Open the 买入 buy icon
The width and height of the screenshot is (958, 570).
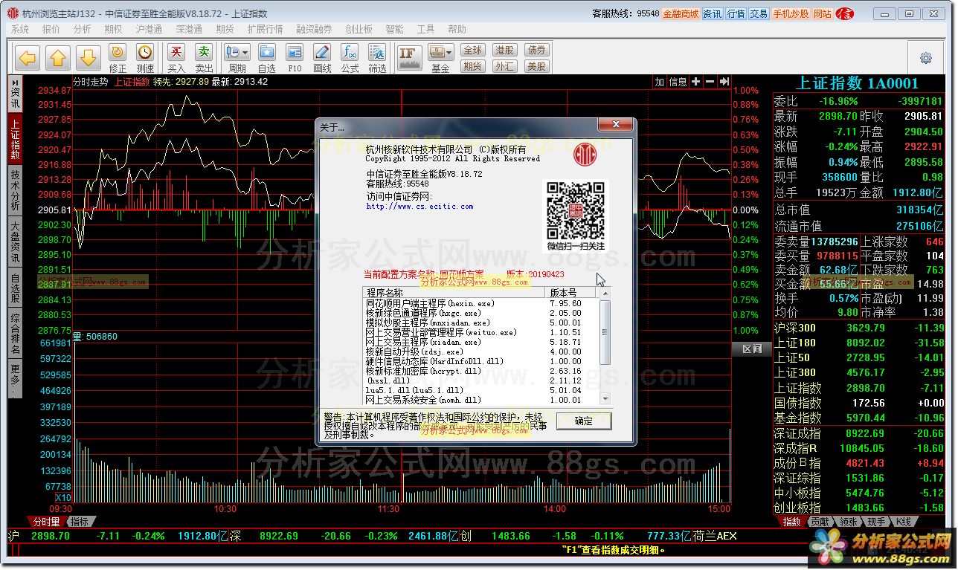(x=176, y=58)
